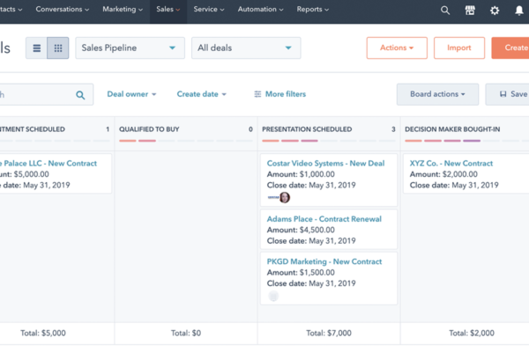Image resolution: width=529 pixels, height=352 pixels.
Task: Click the search magnifier icon in top navigation
Action: click(445, 11)
